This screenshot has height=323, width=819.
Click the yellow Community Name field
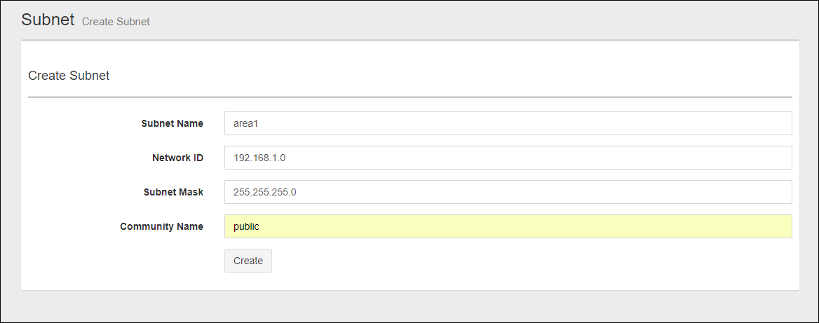click(x=508, y=226)
